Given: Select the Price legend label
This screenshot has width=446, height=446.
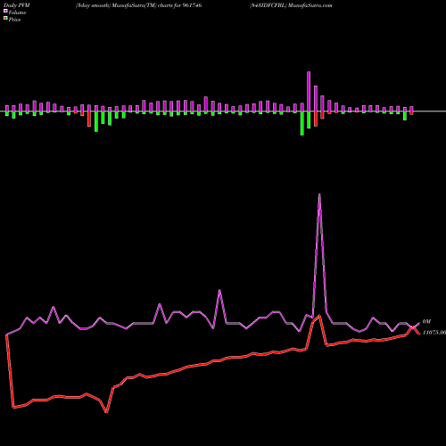Looking at the screenshot, I should 14,20.
